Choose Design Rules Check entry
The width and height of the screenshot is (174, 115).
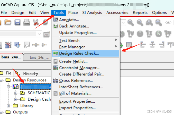(86, 54)
